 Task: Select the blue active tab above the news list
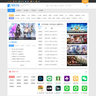(40, 28)
